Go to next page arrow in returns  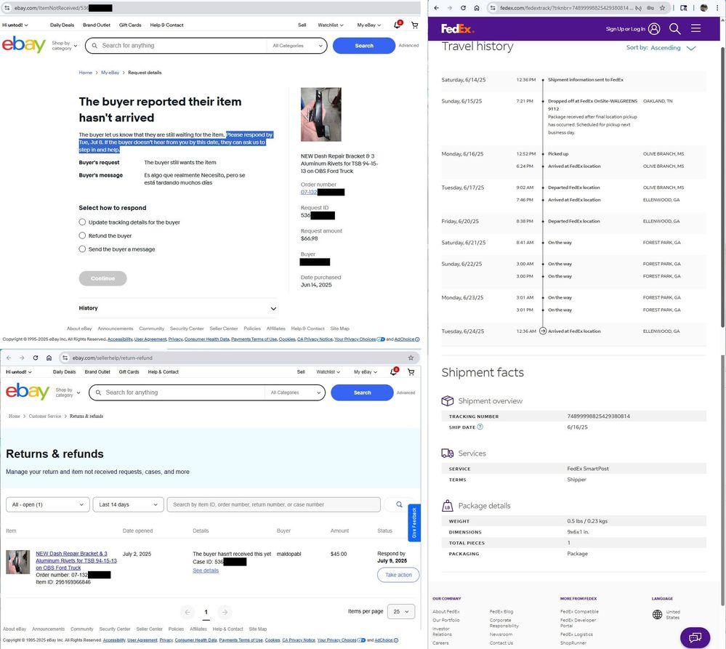click(x=225, y=612)
